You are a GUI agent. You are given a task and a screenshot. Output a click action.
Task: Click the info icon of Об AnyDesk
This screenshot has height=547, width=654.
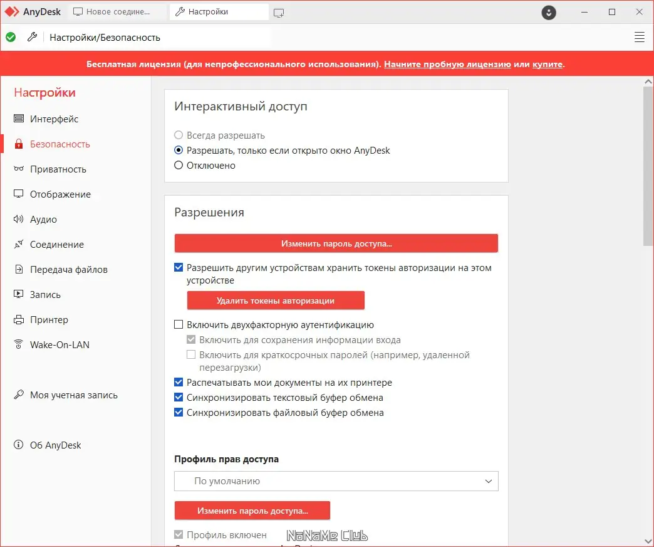[x=19, y=445]
